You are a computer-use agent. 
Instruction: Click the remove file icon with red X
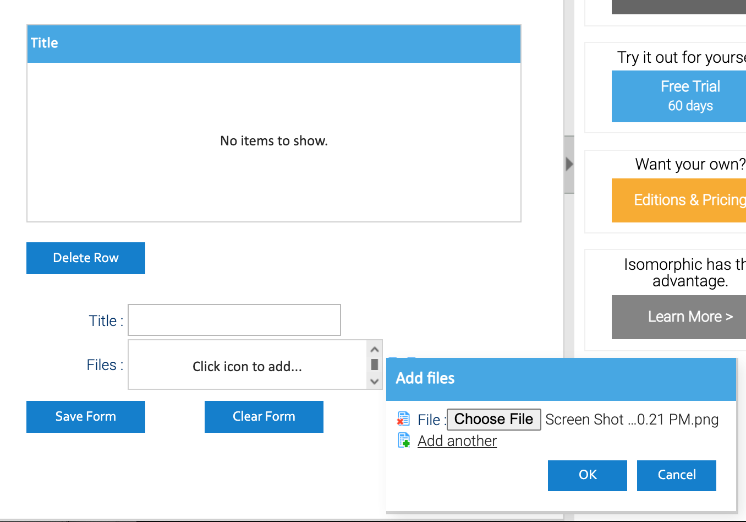(x=403, y=419)
